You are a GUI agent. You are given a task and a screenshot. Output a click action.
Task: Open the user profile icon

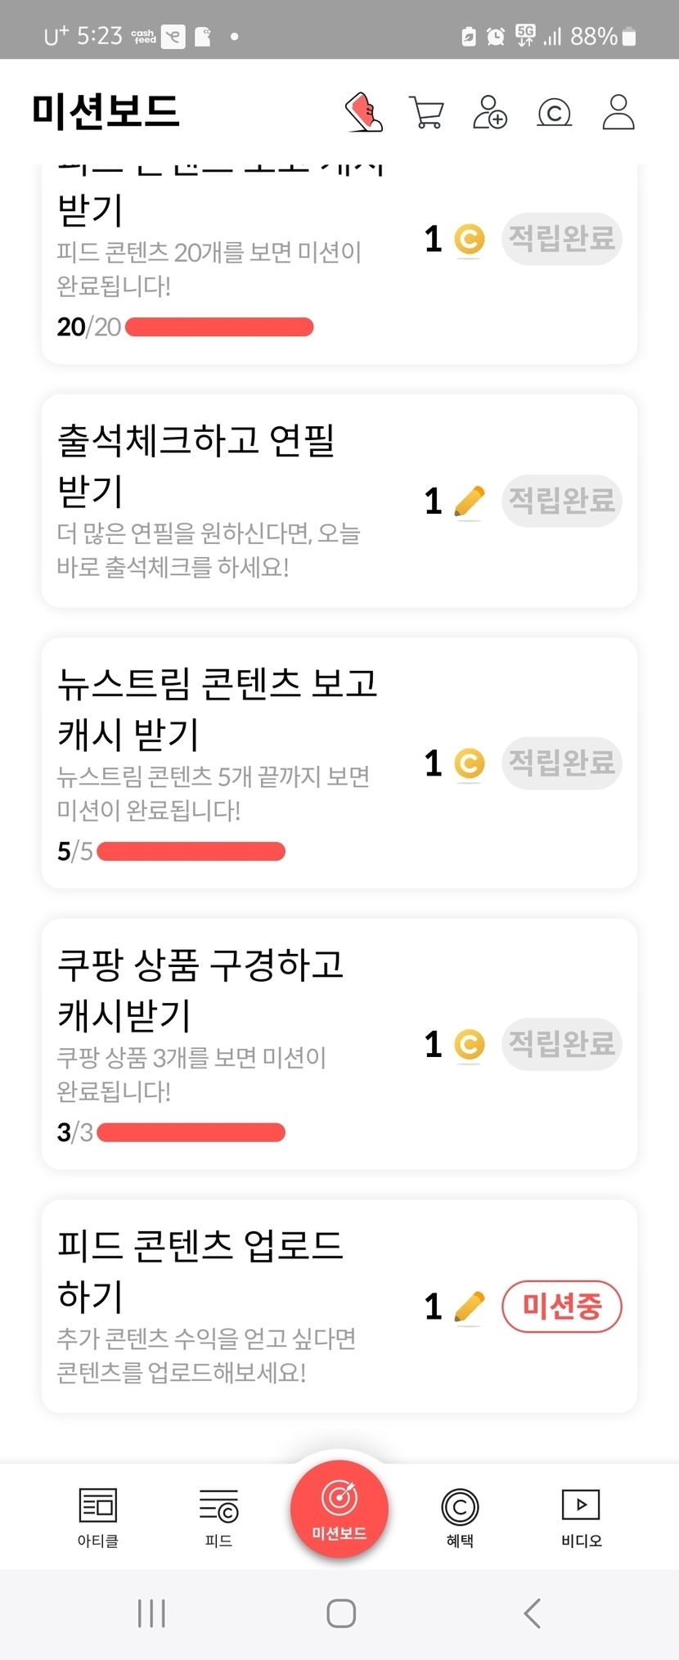click(x=618, y=112)
